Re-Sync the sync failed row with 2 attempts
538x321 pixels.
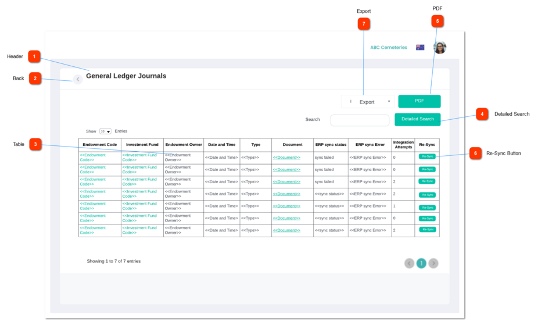pyautogui.click(x=427, y=181)
